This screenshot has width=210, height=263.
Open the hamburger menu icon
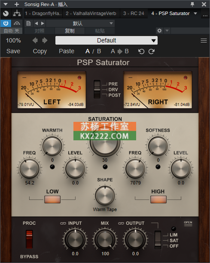204,40
